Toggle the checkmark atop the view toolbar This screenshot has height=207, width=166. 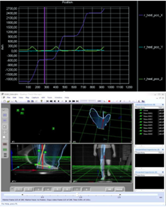tap(4, 110)
